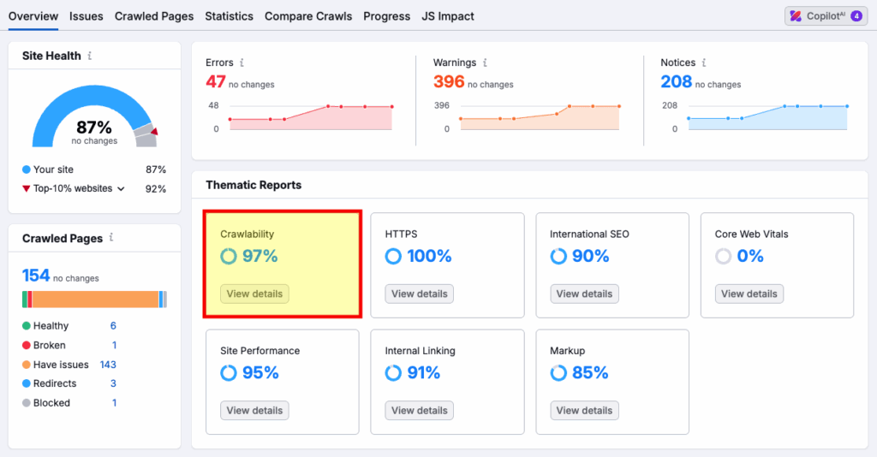Expand the Top-10% websites dropdown chevron
The width and height of the screenshot is (877, 457).
point(121,189)
